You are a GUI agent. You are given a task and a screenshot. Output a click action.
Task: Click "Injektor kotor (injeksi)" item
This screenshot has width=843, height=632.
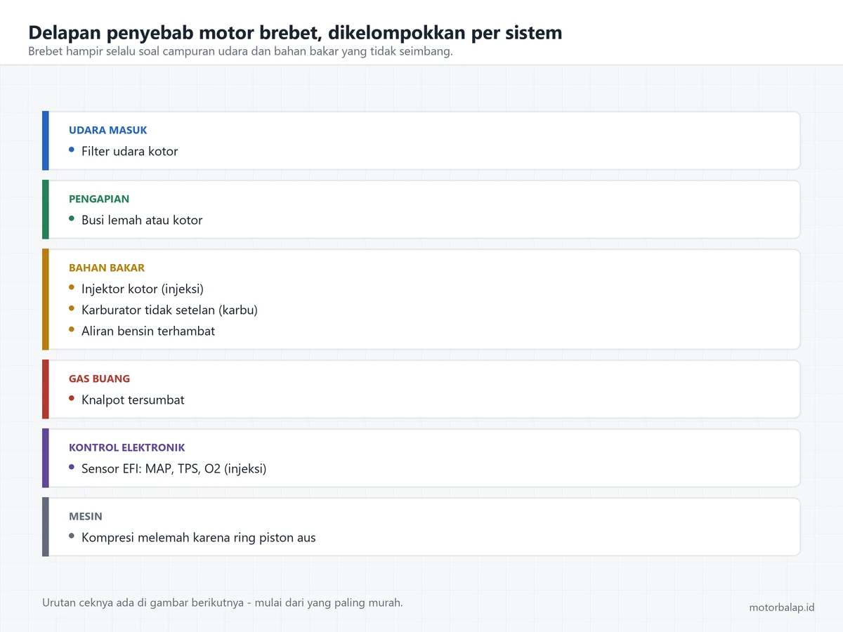point(143,289)
